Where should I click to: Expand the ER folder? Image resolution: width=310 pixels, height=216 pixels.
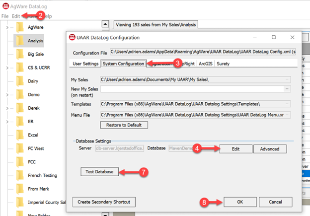pyautogui.click(x=7, y=122)
